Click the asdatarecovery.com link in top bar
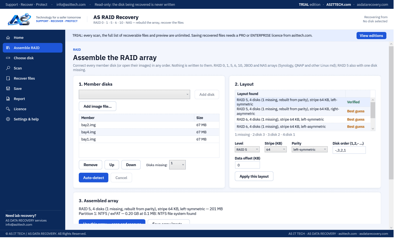The height and width of the screenshot is (248, 398). coord(372,4)
